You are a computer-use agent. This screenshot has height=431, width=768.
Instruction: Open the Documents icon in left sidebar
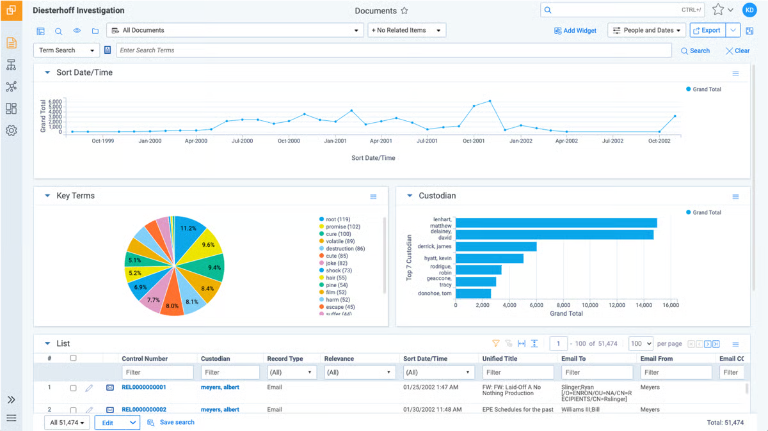11,43
